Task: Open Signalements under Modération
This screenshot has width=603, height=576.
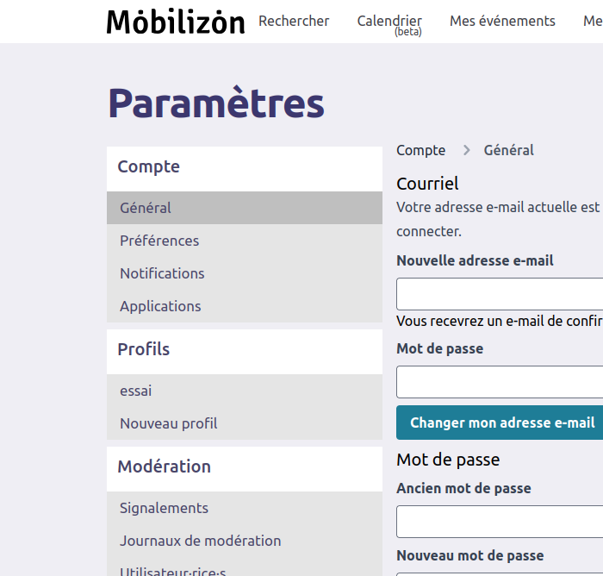Action: point(165,508)
